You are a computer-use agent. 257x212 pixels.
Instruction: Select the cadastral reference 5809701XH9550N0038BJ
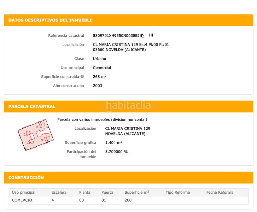click(x=116, y=36)
